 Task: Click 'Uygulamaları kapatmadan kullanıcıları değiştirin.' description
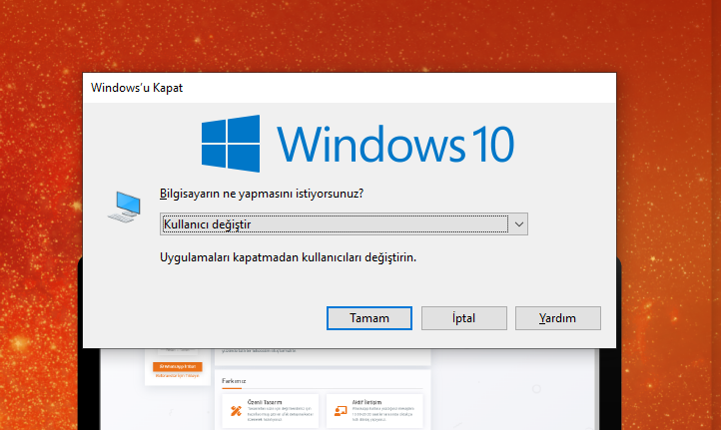coord(288,257)
